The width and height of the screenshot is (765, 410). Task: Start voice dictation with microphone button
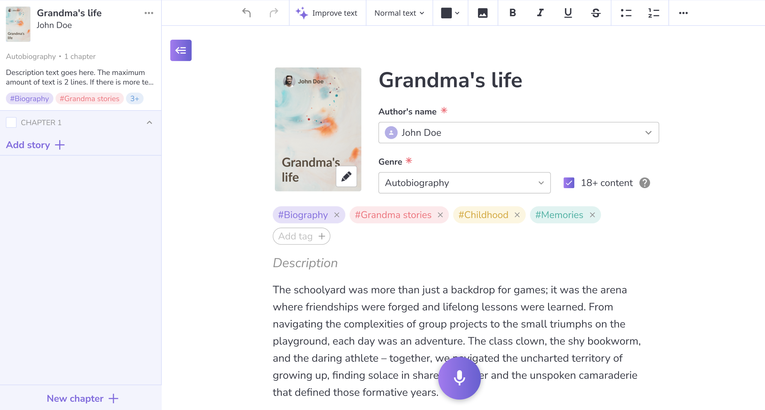[459, 378]
